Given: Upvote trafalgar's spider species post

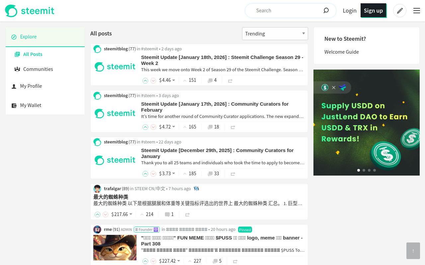Looking at the screenshot, I should (97, 215).
